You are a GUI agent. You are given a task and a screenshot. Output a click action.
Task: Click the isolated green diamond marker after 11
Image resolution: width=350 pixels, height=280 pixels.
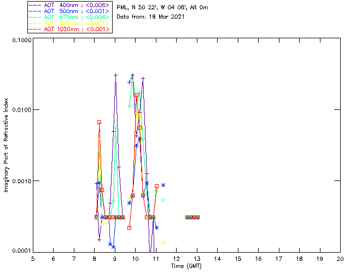[163, 200]
